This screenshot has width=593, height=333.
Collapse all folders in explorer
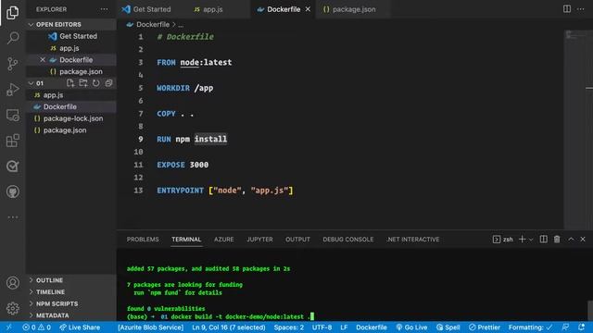(108, 83)
